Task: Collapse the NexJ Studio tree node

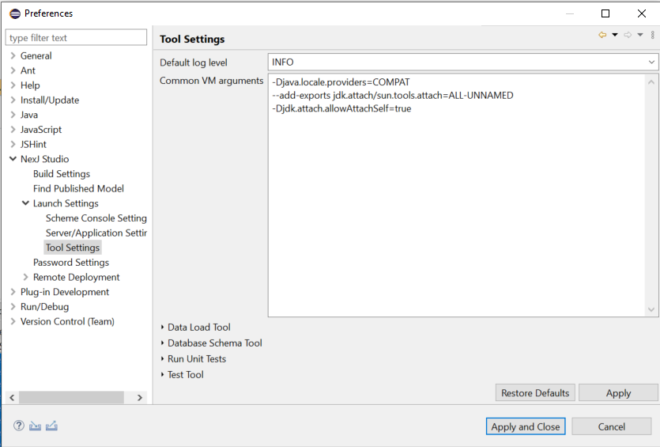Action: click(x=13, y=159)
